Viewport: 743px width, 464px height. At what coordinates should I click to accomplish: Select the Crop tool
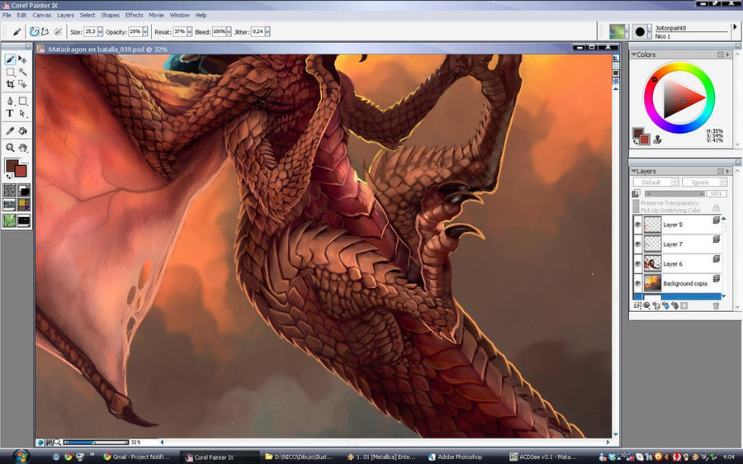pyautogui.click(x=10, y=84)
